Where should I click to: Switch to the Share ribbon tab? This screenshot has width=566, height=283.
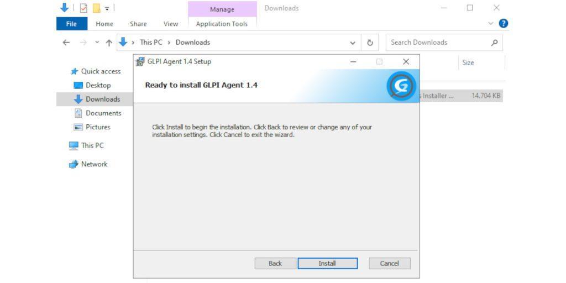click(138, 24)
